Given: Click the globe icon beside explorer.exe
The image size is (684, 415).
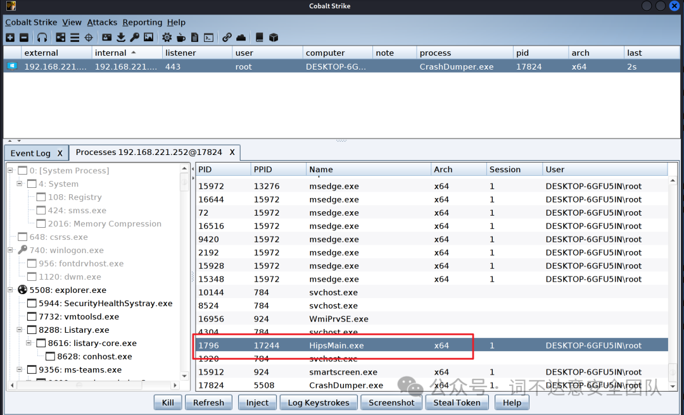Looking at the screenshot, I should click(22, 290).
